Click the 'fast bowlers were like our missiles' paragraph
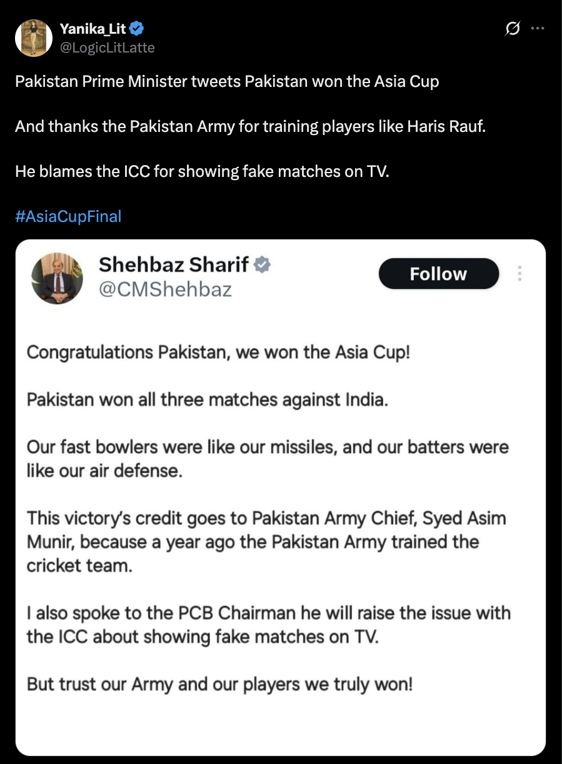 point(268,458)
